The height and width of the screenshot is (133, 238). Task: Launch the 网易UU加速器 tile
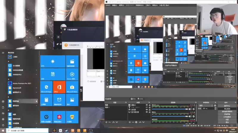(46, 117)
